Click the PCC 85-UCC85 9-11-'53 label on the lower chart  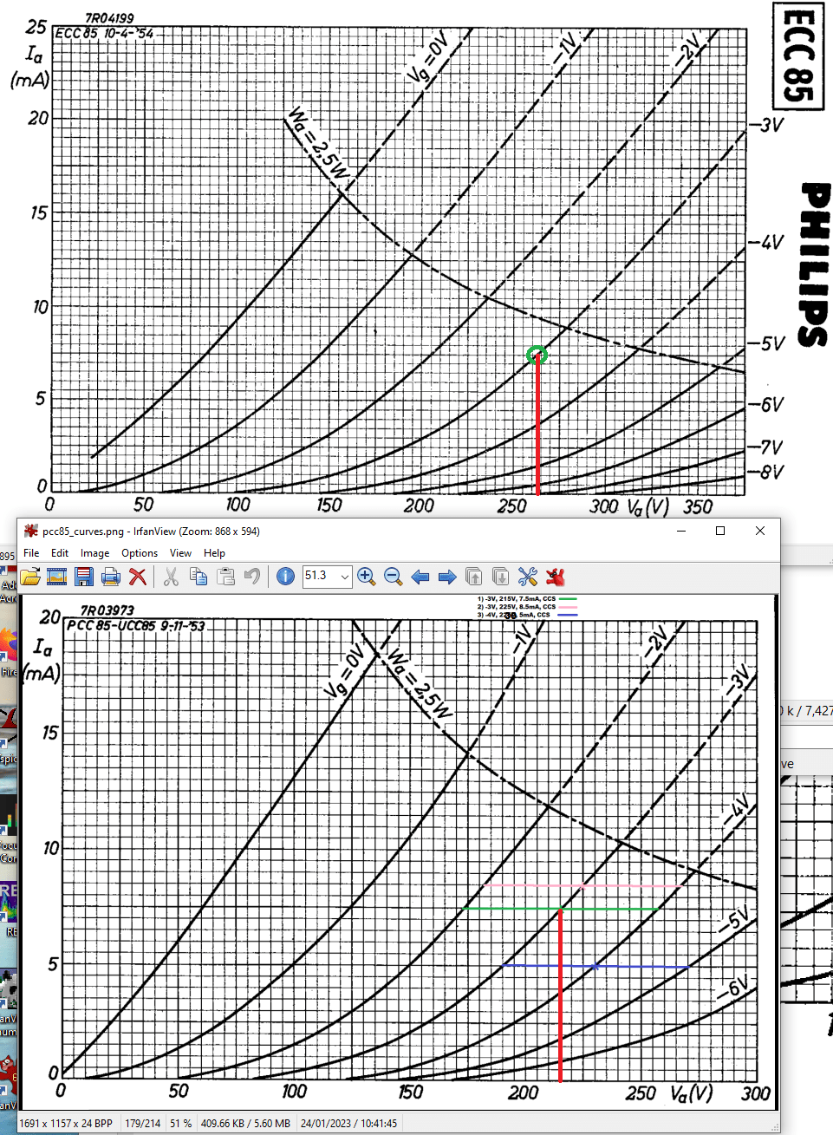(136, 625)
